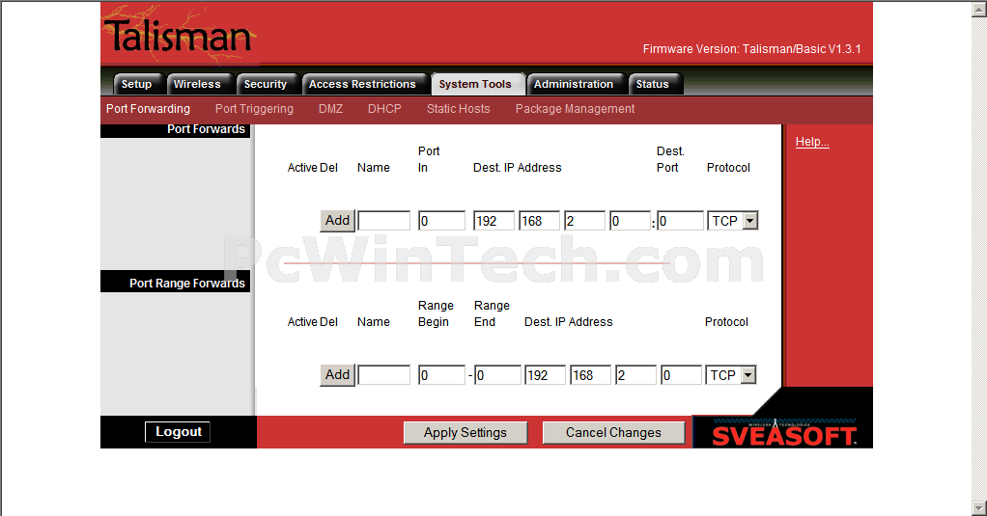Image resolution: width=987 pixels, height=516 pixels.
Task: Focus the Port Forwards Name field
Action: [x=384, y=221]
